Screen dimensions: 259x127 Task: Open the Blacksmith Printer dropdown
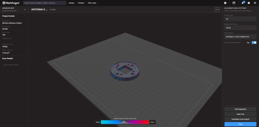[240, 28]
